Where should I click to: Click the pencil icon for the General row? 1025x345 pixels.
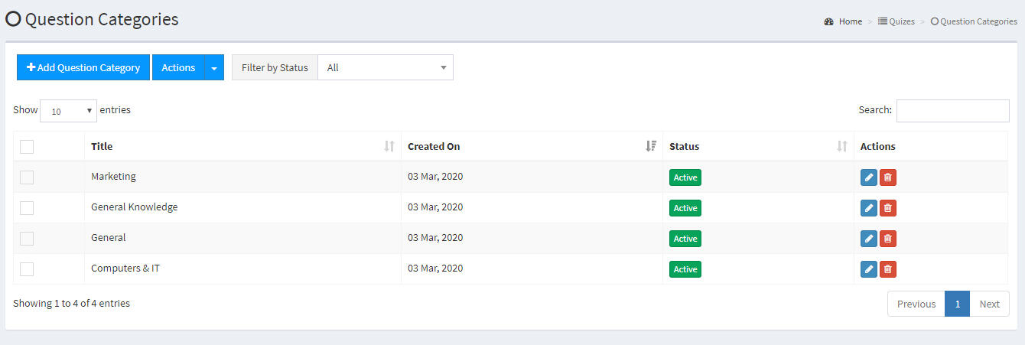coord(869,239)
